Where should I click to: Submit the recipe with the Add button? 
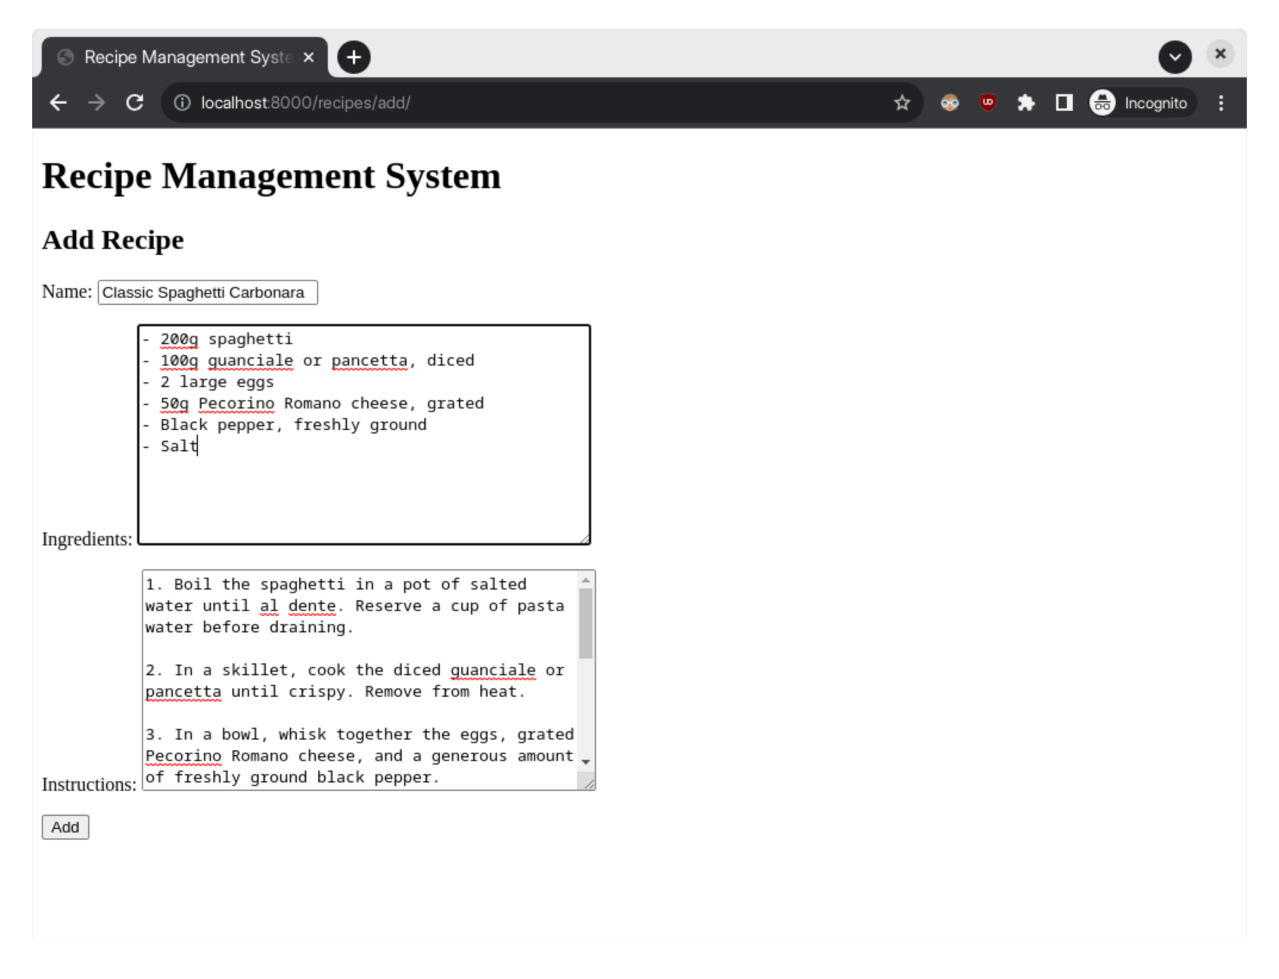[66, 827]
